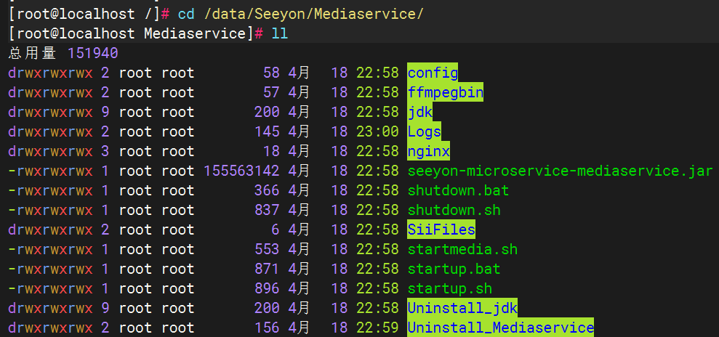The height and width of the screenshot is (337, 719).
Task: Click the startup.bat filename
Action: 454,269
